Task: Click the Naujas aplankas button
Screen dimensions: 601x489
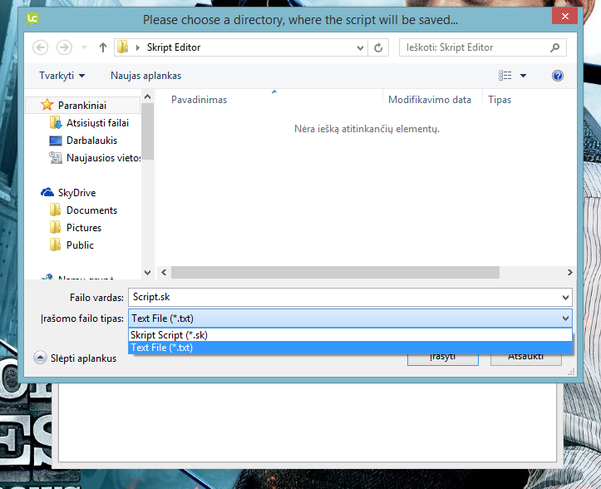Action: (x=145, y=76)
